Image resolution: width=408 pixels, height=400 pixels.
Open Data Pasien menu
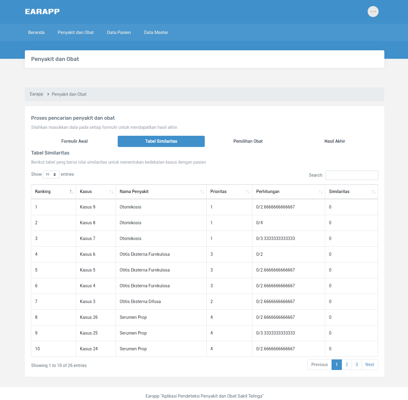pos(119,32)
